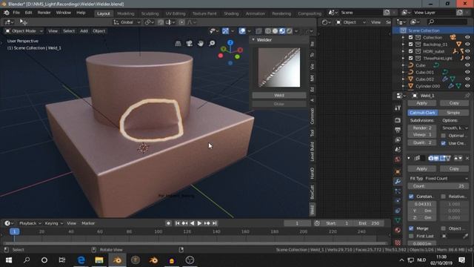Hide Backdrop_01 using its eye icon
This screenshot has width=474, height=267.
(x=467, y=44)
